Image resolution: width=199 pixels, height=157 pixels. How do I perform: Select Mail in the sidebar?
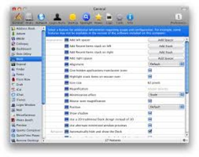coord(26,110)
